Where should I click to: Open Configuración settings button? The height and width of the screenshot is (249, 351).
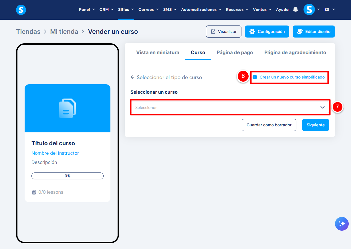pyautogui.click(x=267, y=32)
